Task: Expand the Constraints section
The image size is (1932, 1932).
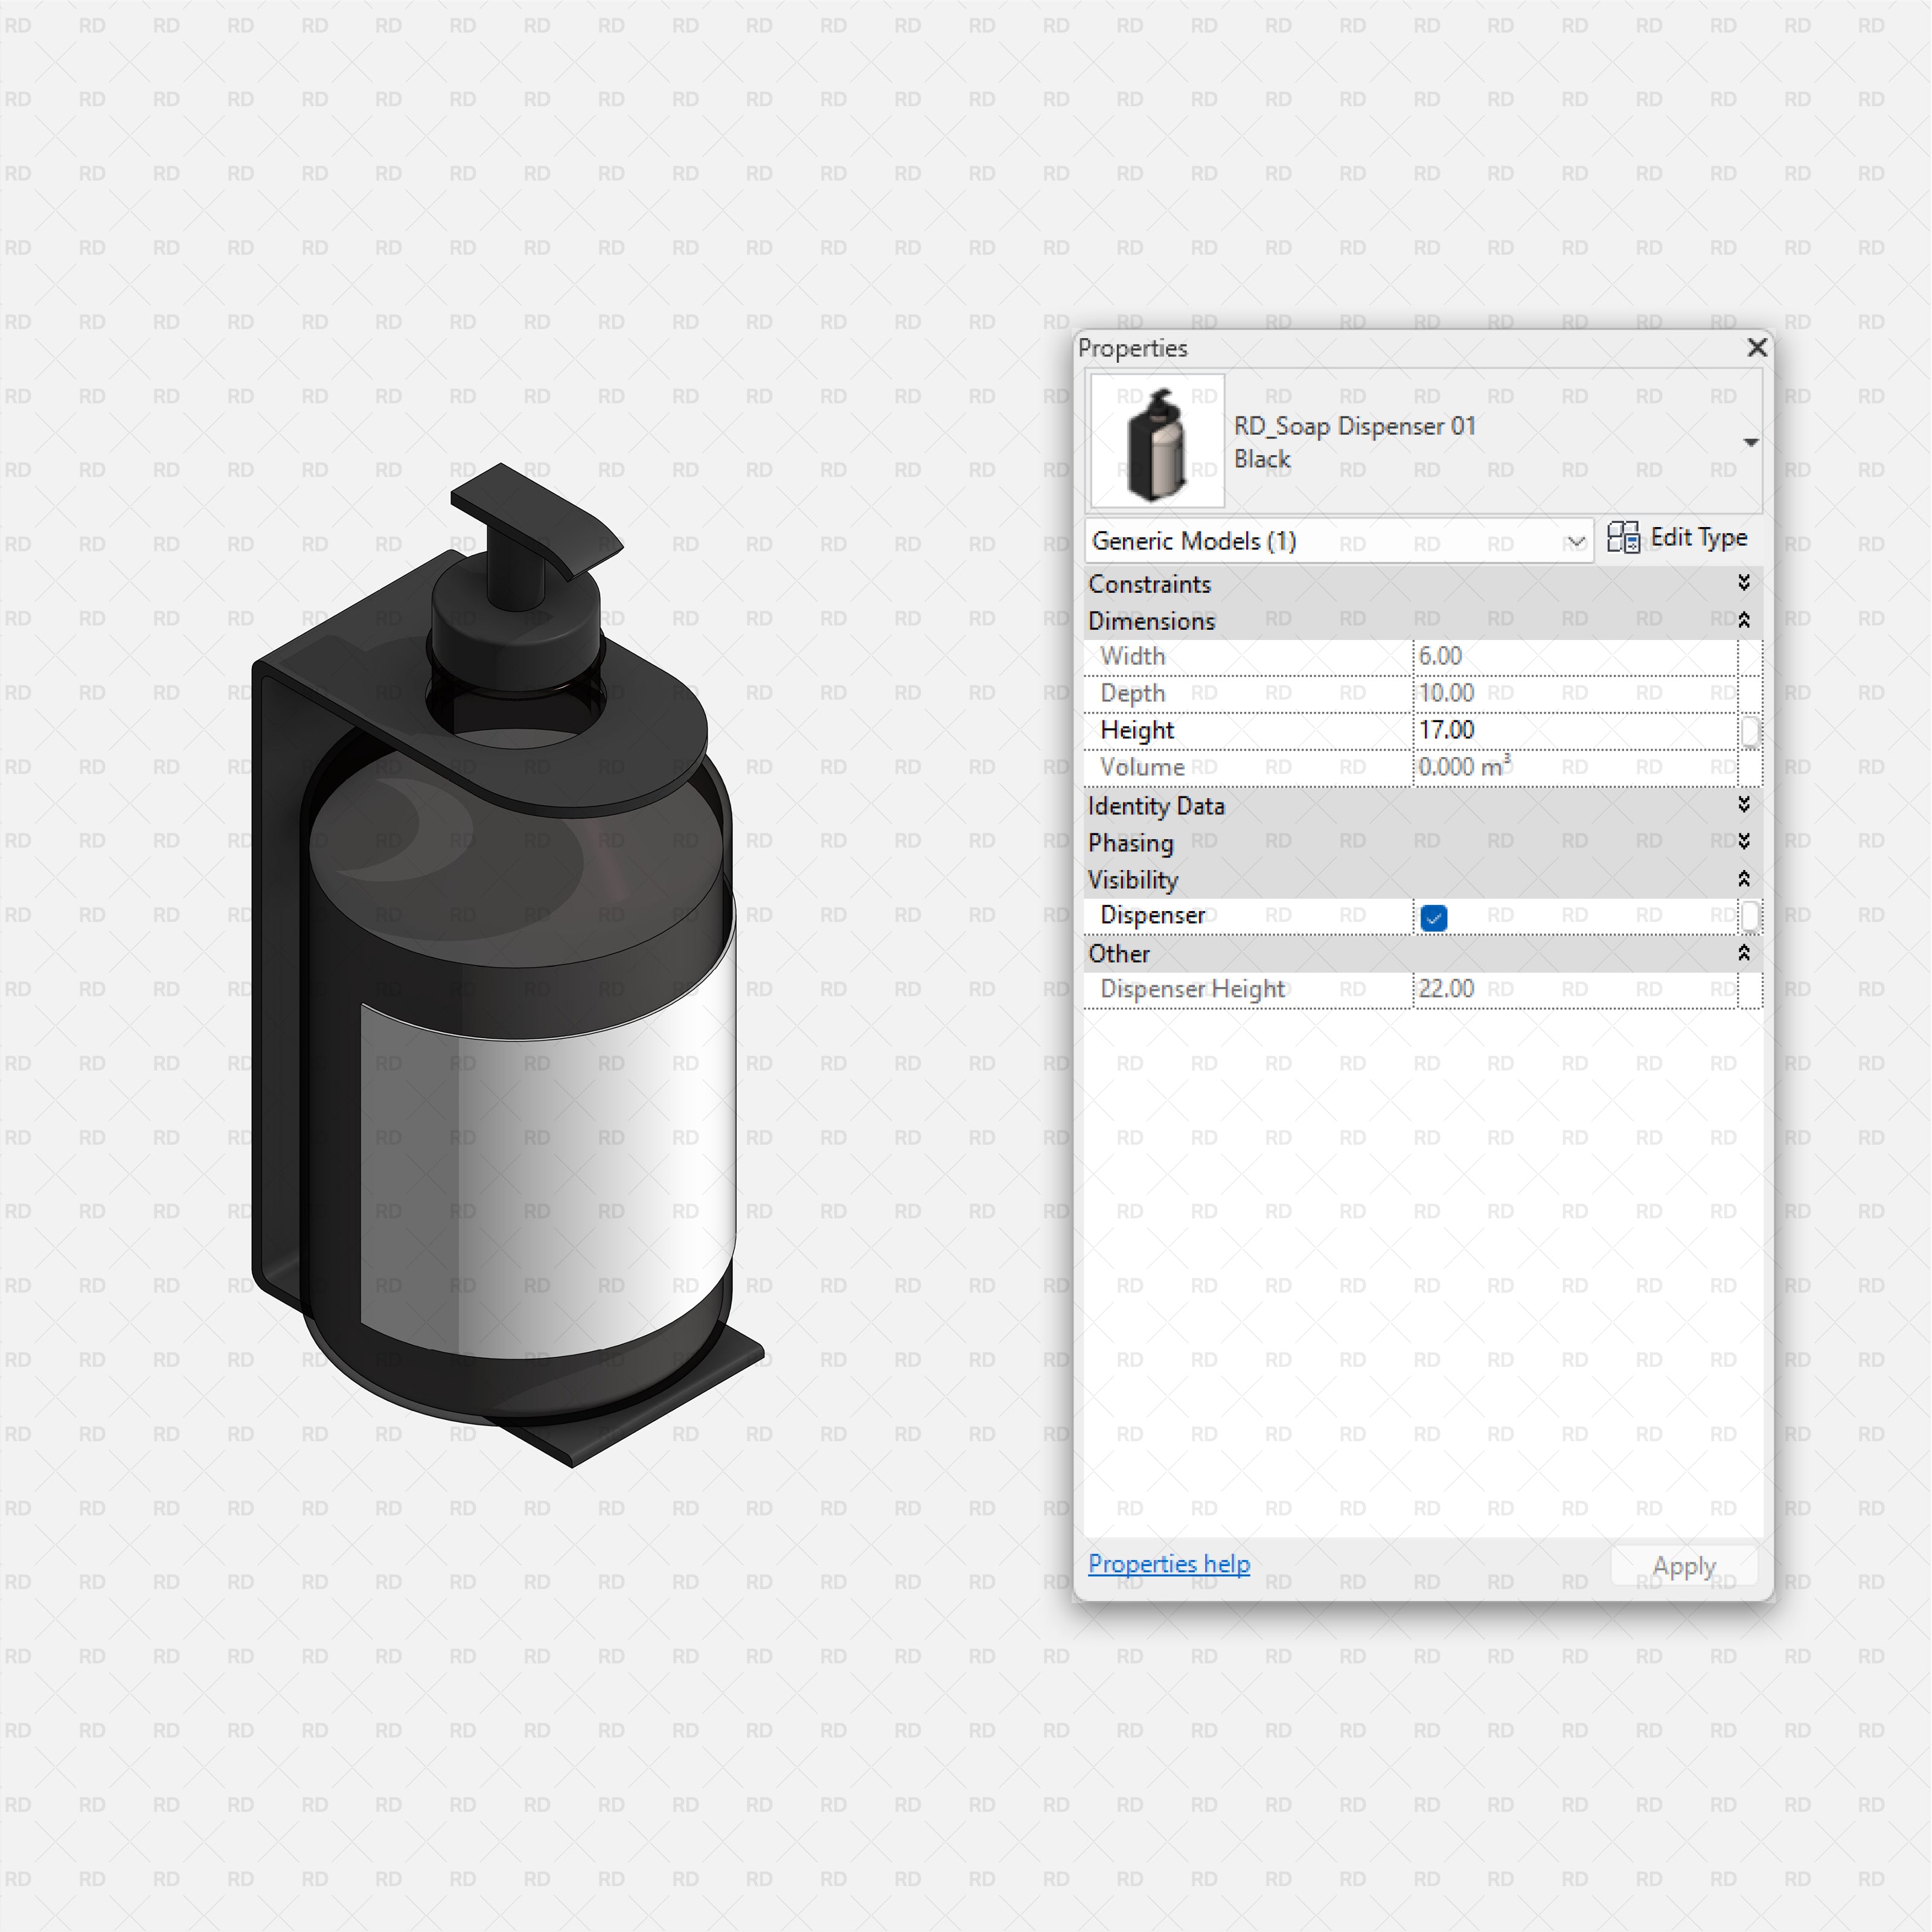Action: [1743, 583]
